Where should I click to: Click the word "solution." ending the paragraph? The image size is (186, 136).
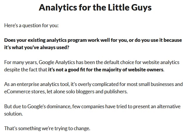[x=13, y=114]
